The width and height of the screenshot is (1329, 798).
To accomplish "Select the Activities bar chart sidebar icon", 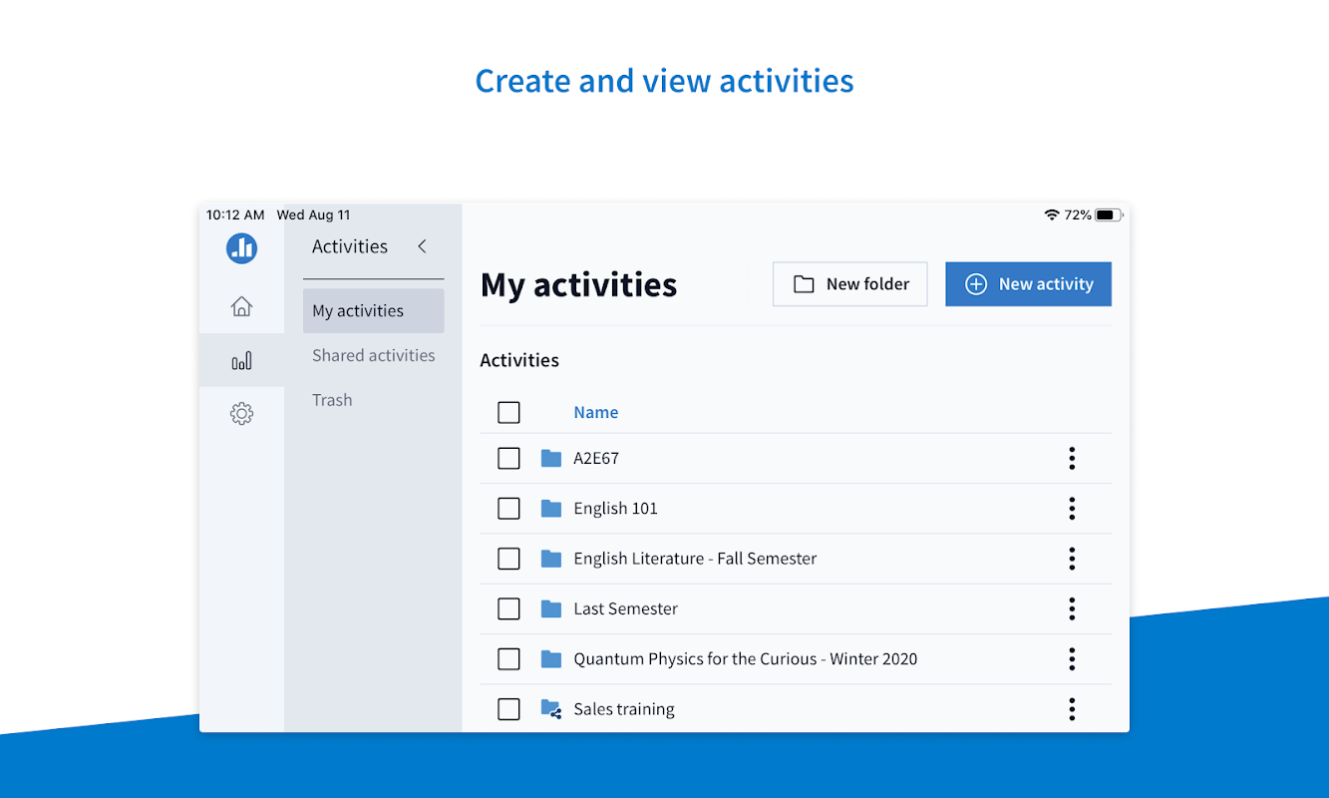I will pyautogui.click(x=241, y=360).
